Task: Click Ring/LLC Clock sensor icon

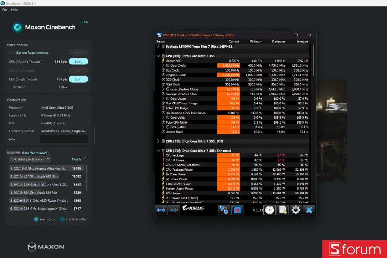Action: 163,75
